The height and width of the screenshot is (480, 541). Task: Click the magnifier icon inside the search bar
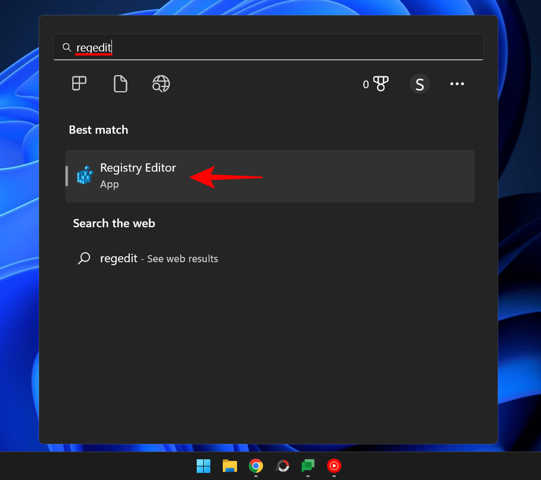[x=66, y=47]
